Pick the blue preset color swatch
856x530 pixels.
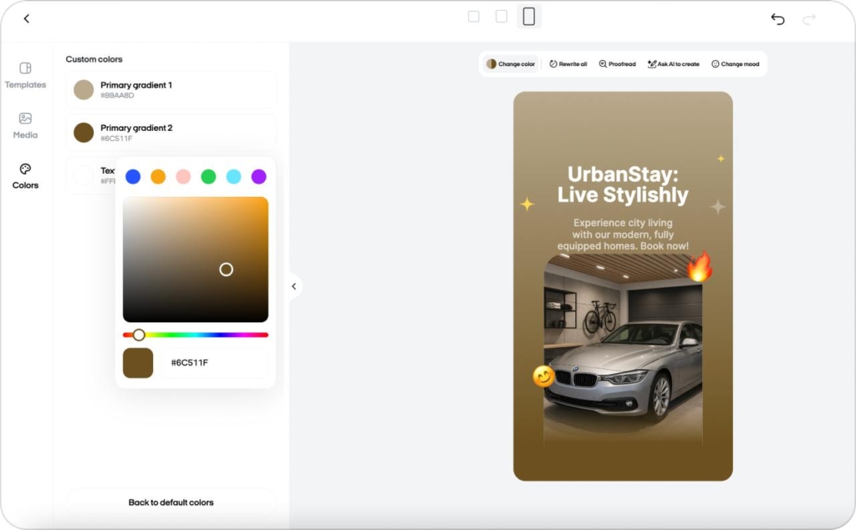pos(133,176)
